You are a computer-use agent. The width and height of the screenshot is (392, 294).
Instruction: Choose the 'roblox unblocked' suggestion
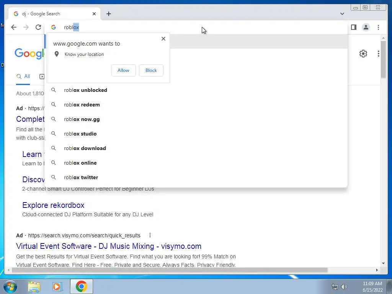click(x=196, y=90)
